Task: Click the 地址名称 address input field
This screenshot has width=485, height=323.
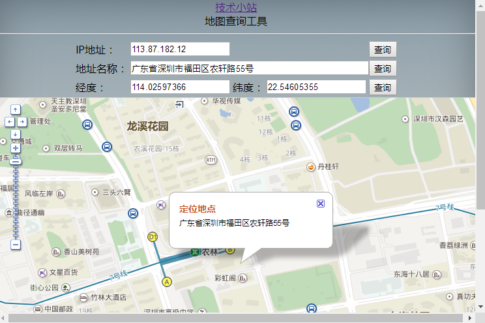Action: 249,68
